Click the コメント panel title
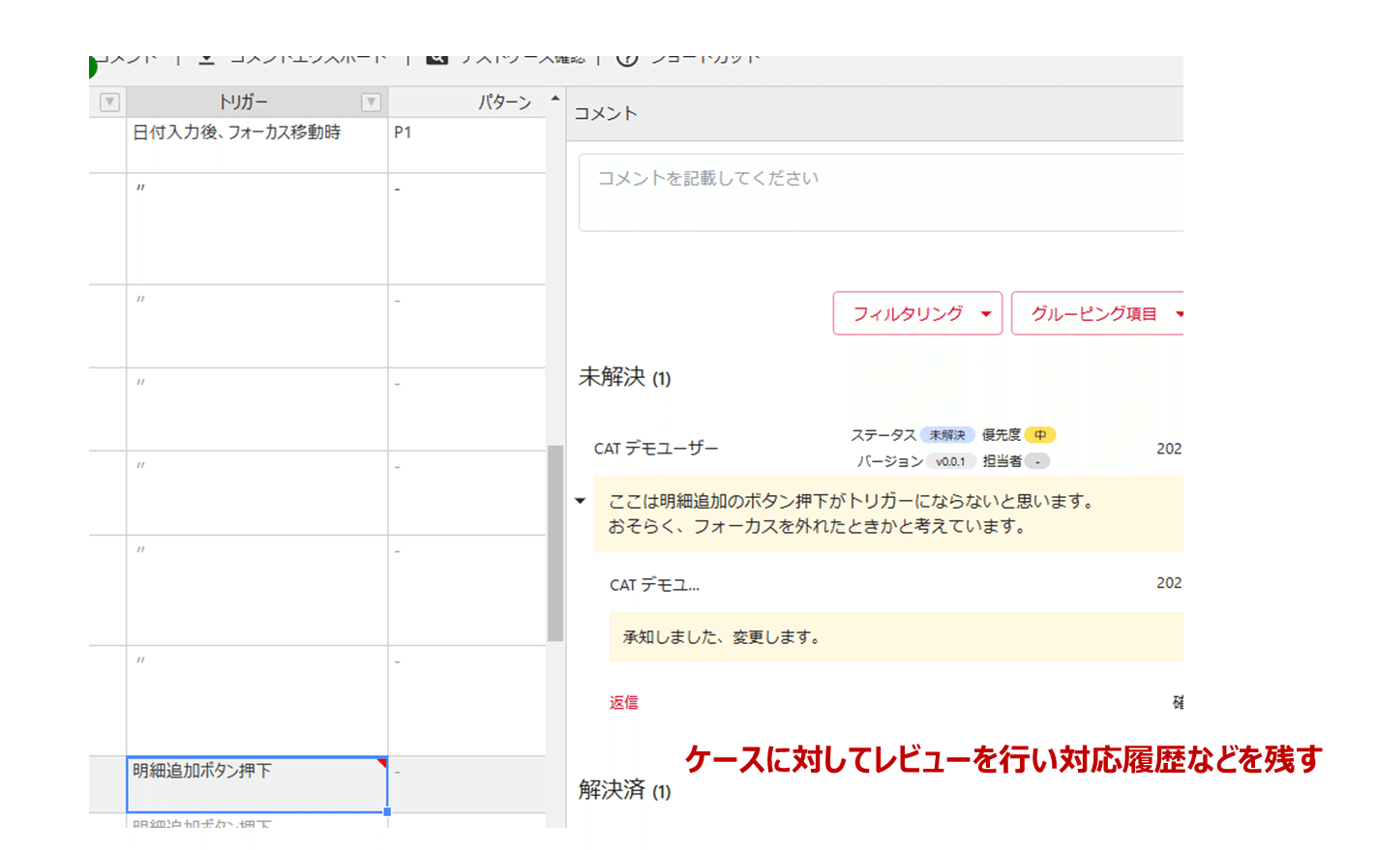This screenshot has height=850, width=1377. pos(606,113)
